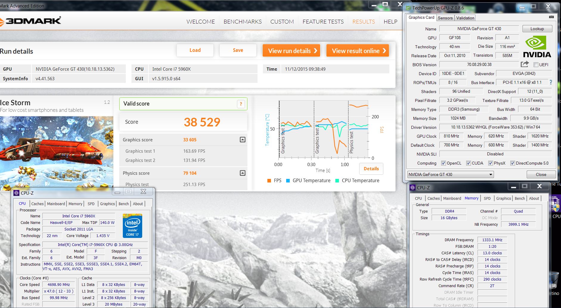Open Bench tab in left CPU-Z window
The width and height of the screenshot is (561, 308).
click(x=124, y=204)
